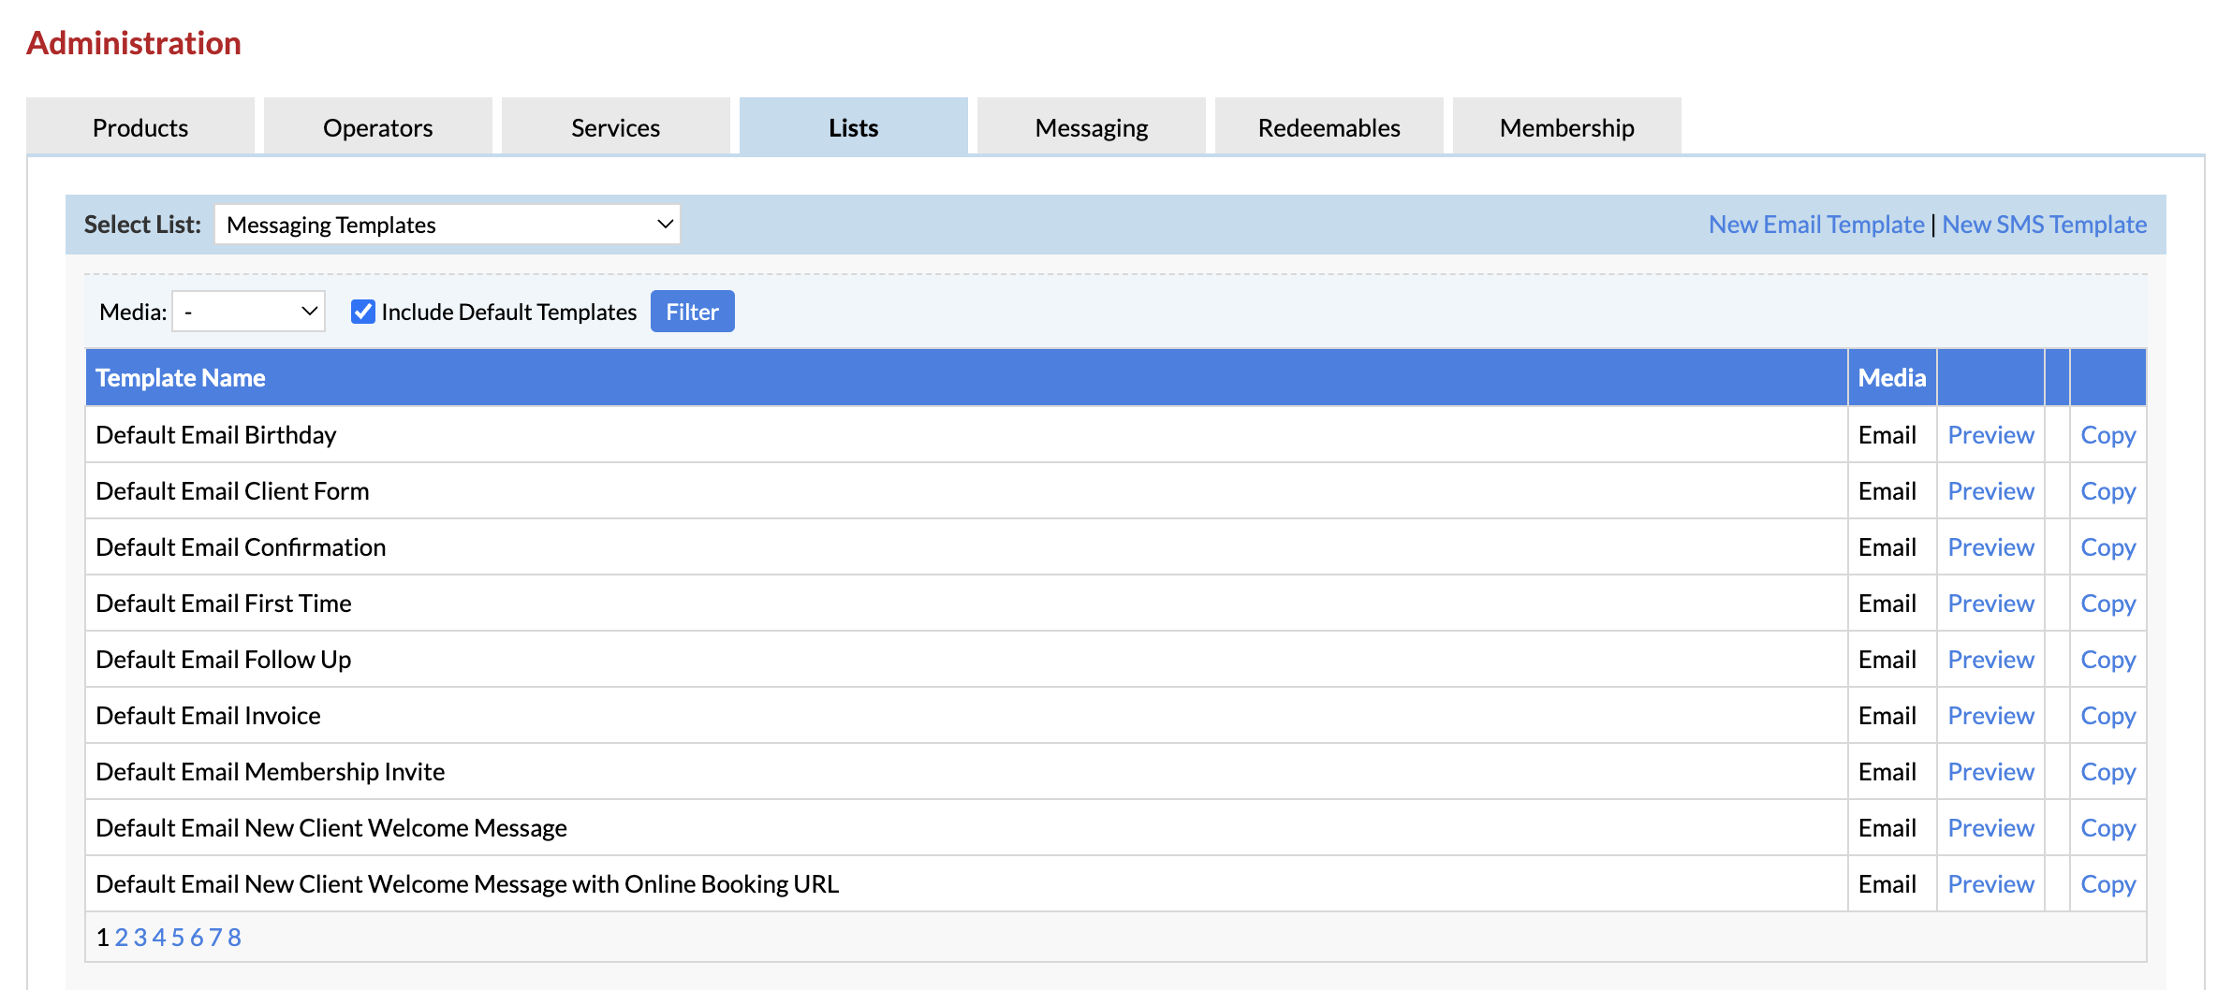2232x990 pixels.
Task: Open the Membership tab
Action: tap(1566, 127)
